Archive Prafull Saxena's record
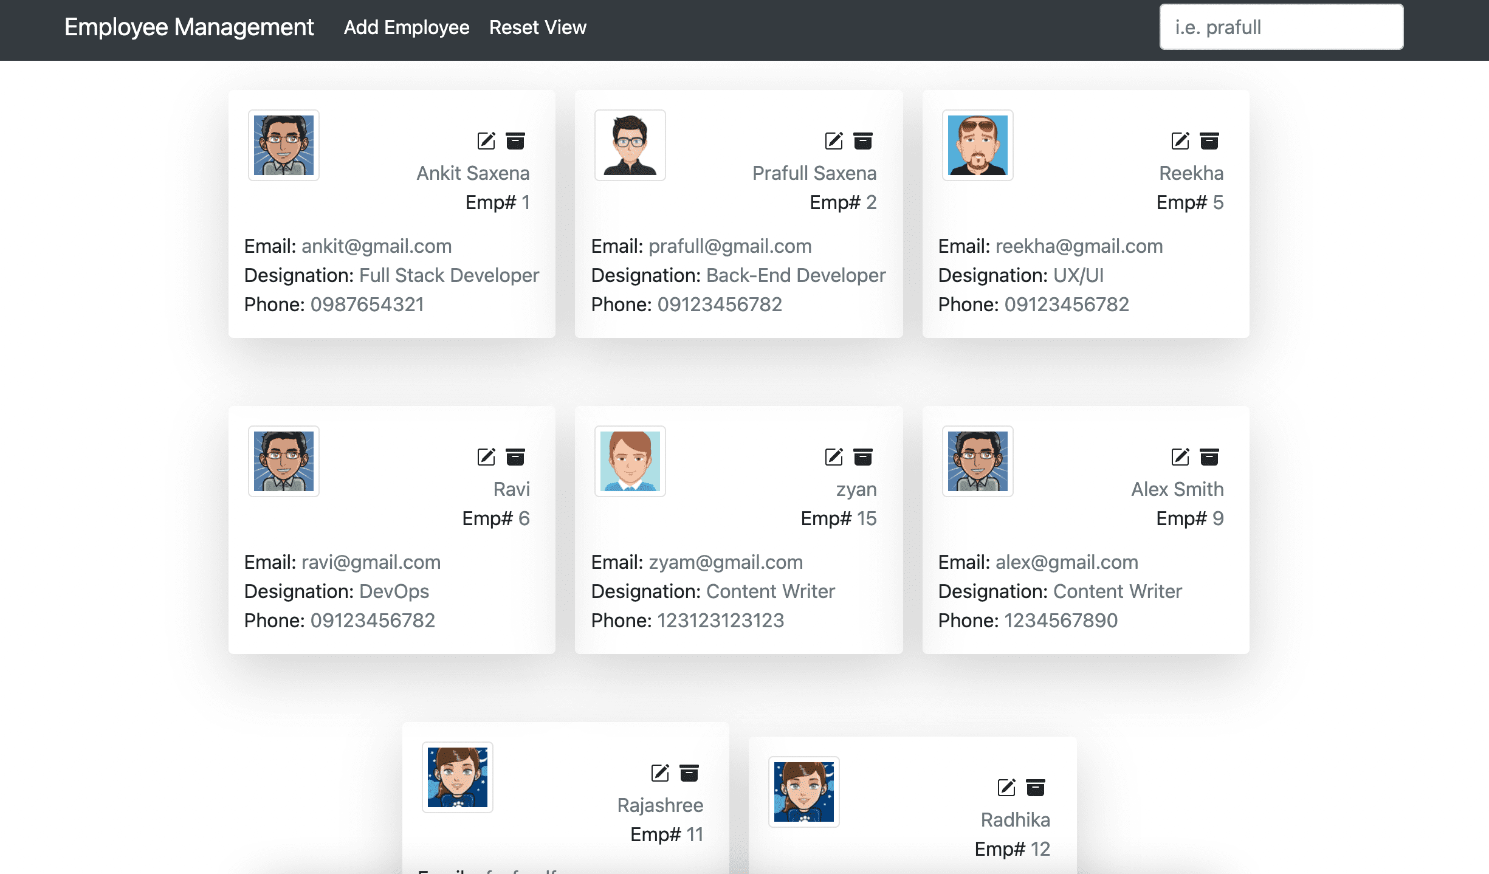Screen dimensions: 1489x874 [x=862, y=140]
